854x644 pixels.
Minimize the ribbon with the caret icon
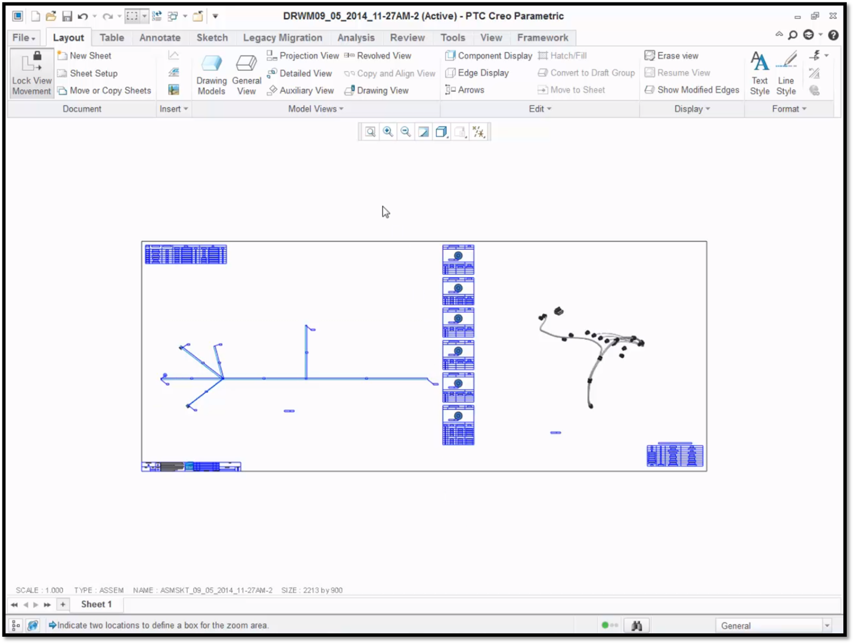[779, 35]
